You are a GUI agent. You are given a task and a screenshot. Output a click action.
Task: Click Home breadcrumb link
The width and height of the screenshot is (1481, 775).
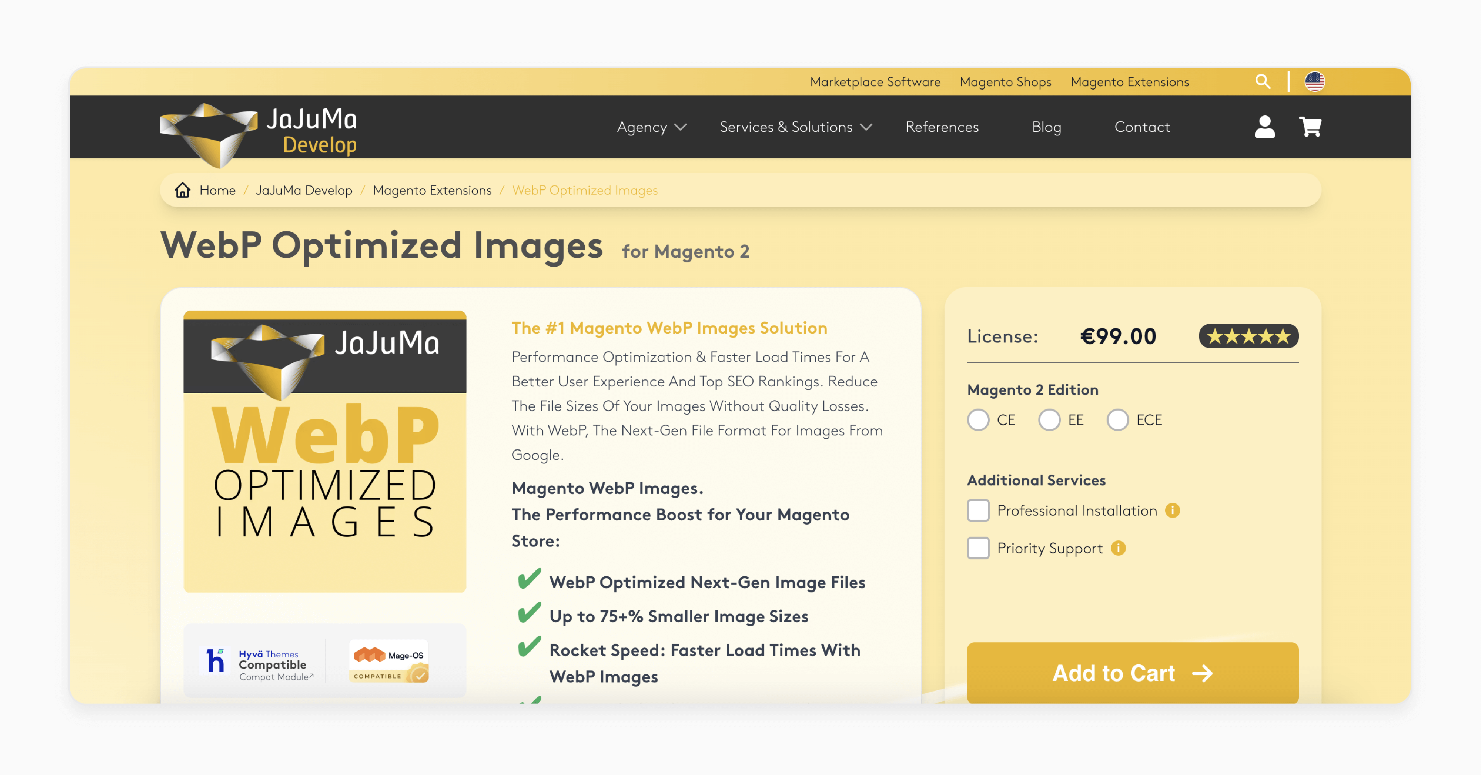tap(217, 190)
